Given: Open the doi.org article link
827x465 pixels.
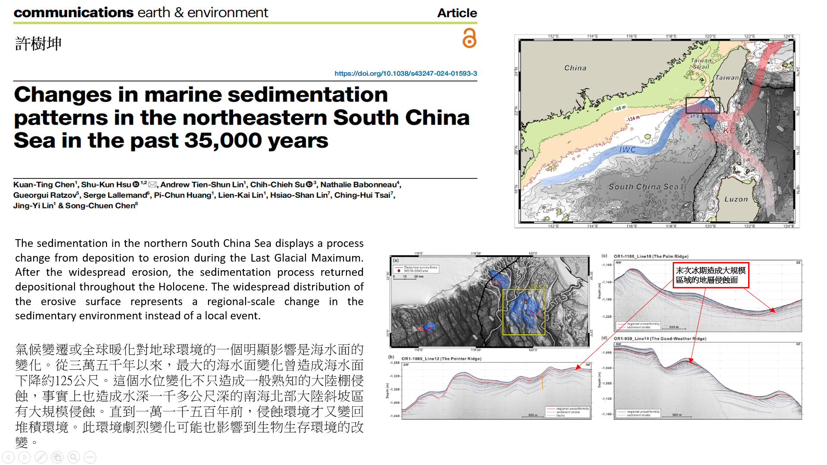Looking at the screenshot, I should (x=406, y=73).
